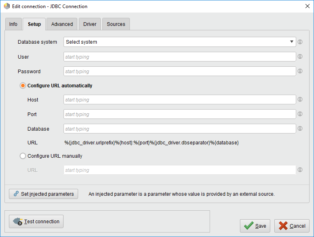The width and height of the screenshot is (314, 237).
Task: Focus the Host input field
Action: coord(180,100)
